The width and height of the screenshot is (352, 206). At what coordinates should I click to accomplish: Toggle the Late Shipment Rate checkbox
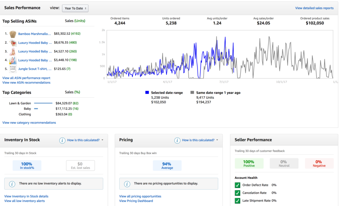click(238, 201)
